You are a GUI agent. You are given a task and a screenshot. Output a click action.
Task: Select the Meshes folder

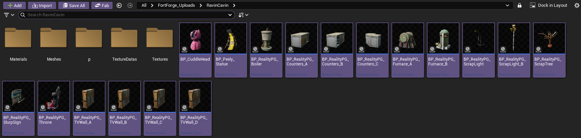point(54,43)
